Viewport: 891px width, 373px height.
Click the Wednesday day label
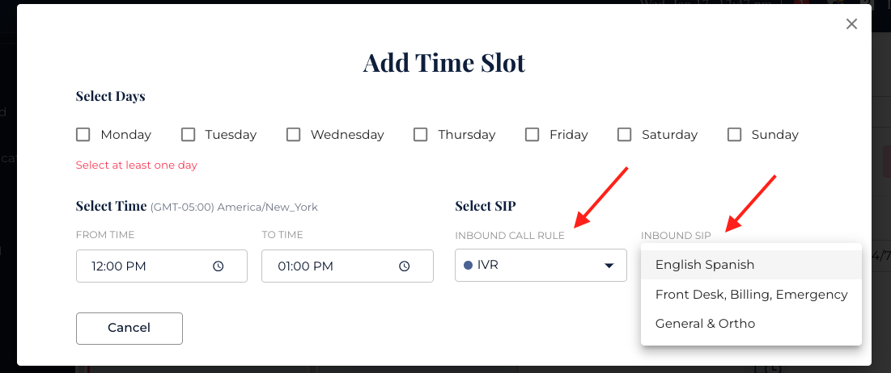(347, 135)
